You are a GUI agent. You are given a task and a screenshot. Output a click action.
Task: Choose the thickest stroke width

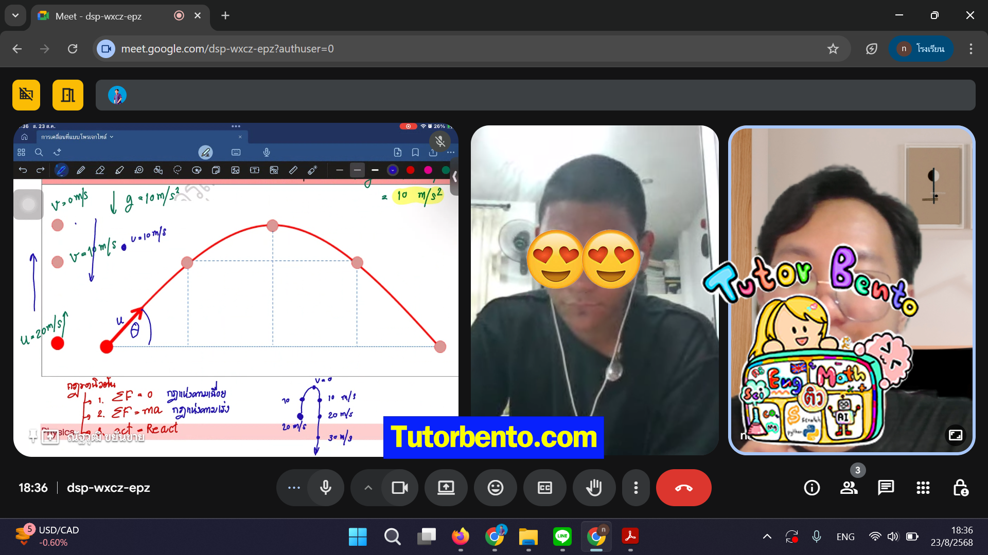click(x=375, y=170)
